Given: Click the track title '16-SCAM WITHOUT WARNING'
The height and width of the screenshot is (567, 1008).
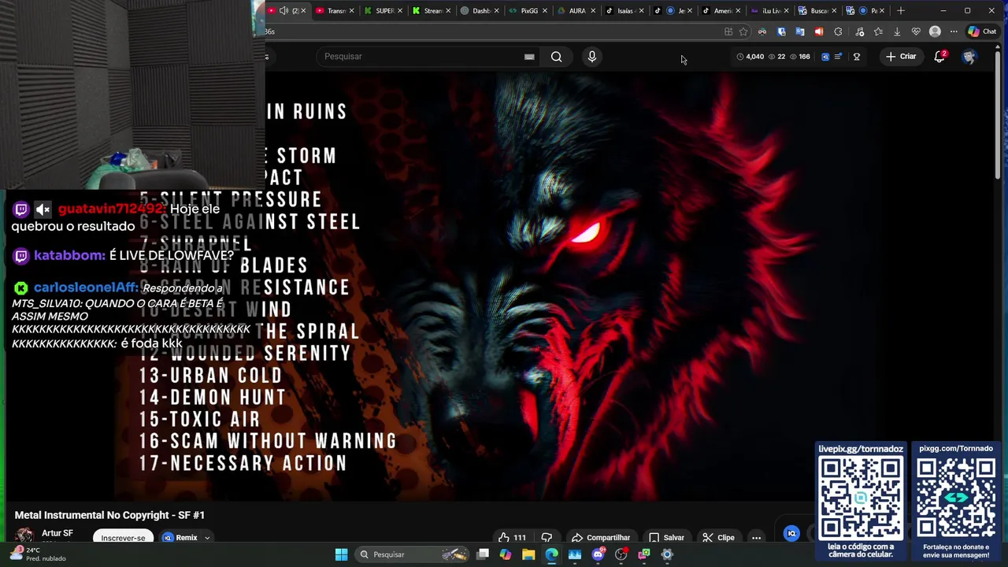Looking at the screenshot, I should 268,442.
